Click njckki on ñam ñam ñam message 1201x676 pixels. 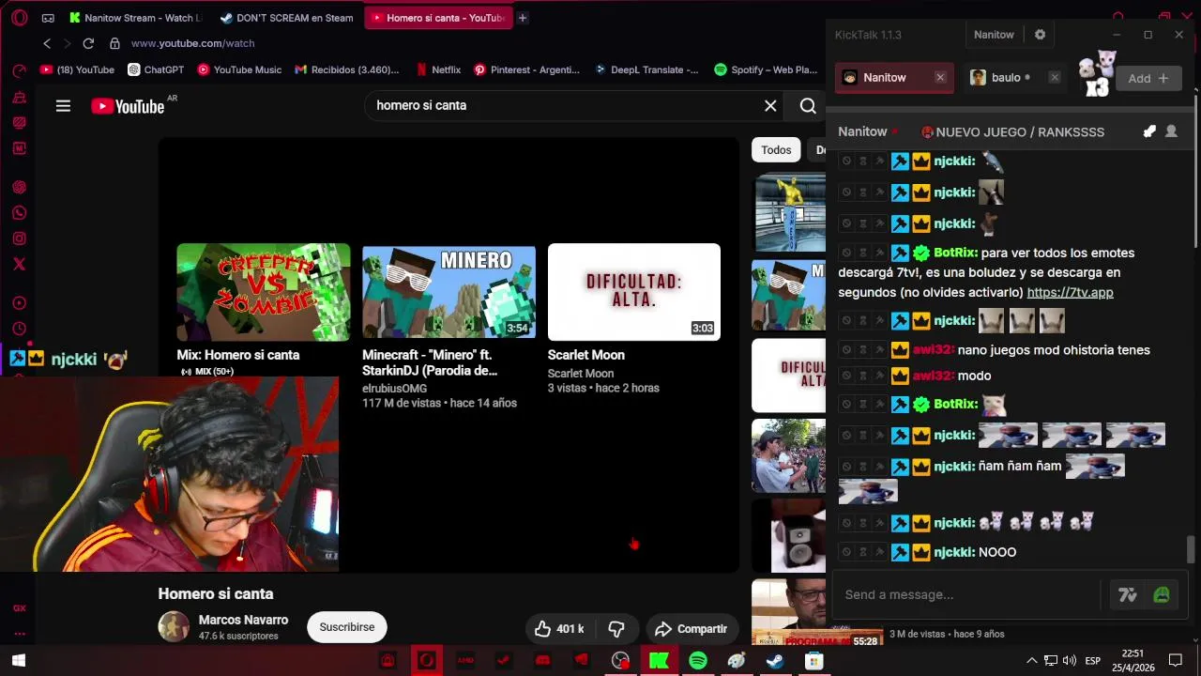954,466
